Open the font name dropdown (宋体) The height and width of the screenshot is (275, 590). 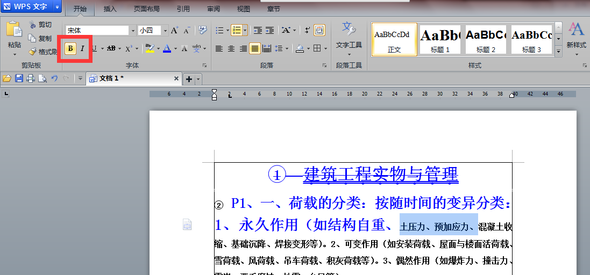click(132, 31)
